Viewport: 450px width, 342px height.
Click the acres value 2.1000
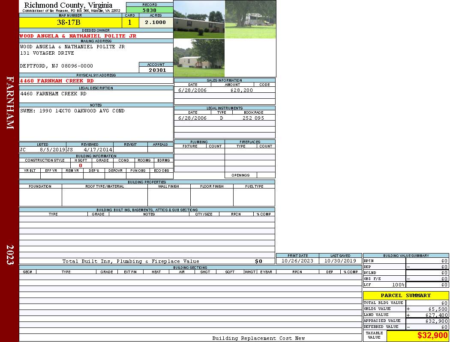[x=156, y=22]
